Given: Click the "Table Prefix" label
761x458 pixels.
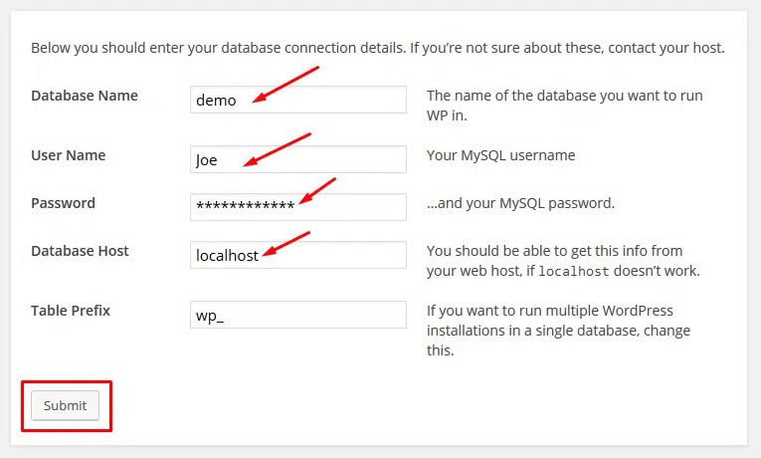Looking at the screenshot, I should click(x=71, y=311).
